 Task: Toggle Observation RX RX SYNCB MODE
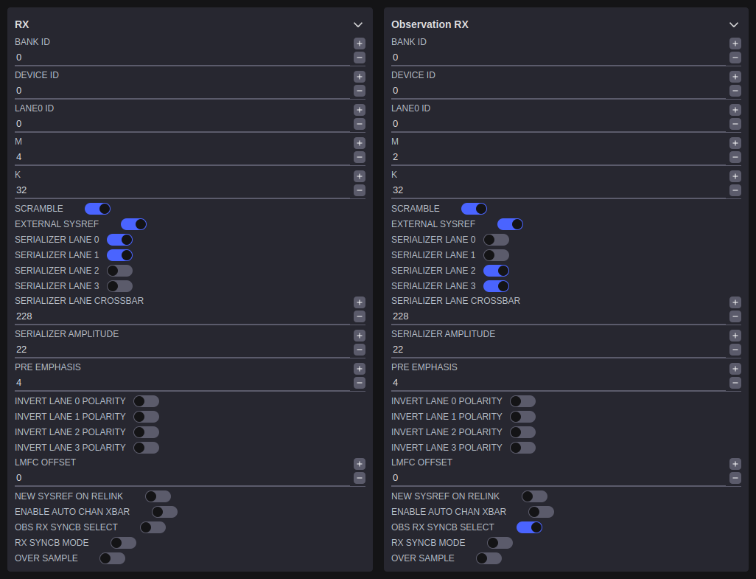500,544
